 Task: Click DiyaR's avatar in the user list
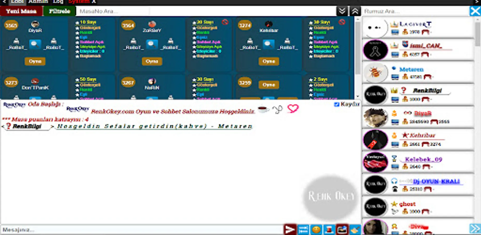pos(376,117)
